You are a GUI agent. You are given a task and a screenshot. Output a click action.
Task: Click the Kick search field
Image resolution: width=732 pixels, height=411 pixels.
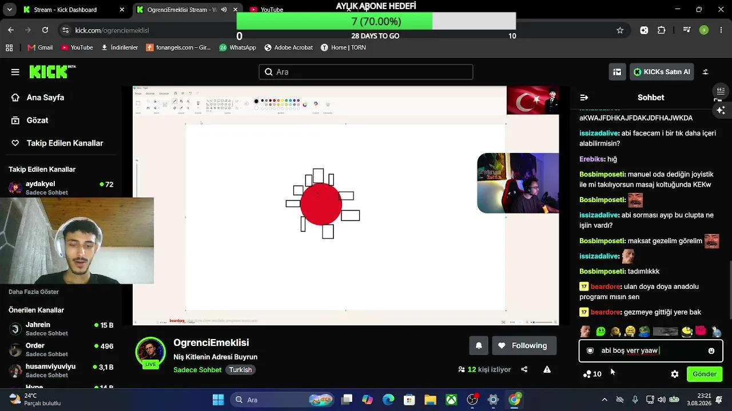[x=366, y=72]
